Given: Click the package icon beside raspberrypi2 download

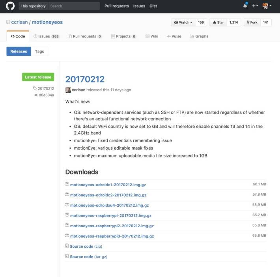Looking at the screenshot, I should [x=67, y=225].
